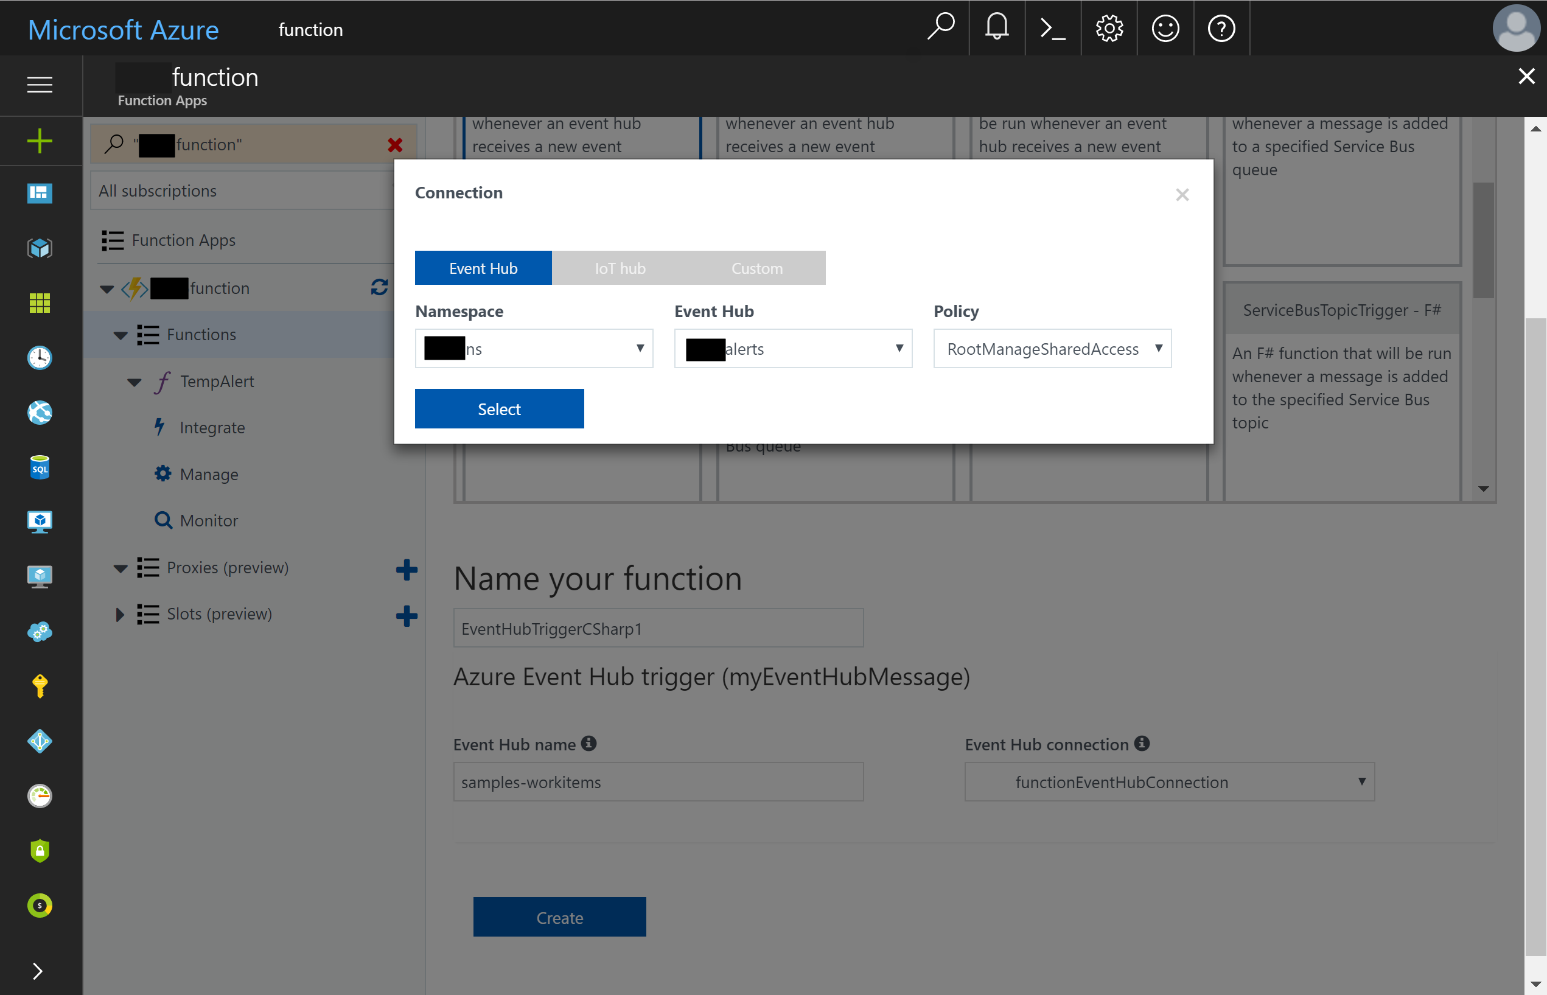1547x995 pixels.
Task: Click the function name input field
Action: (658, 628)
